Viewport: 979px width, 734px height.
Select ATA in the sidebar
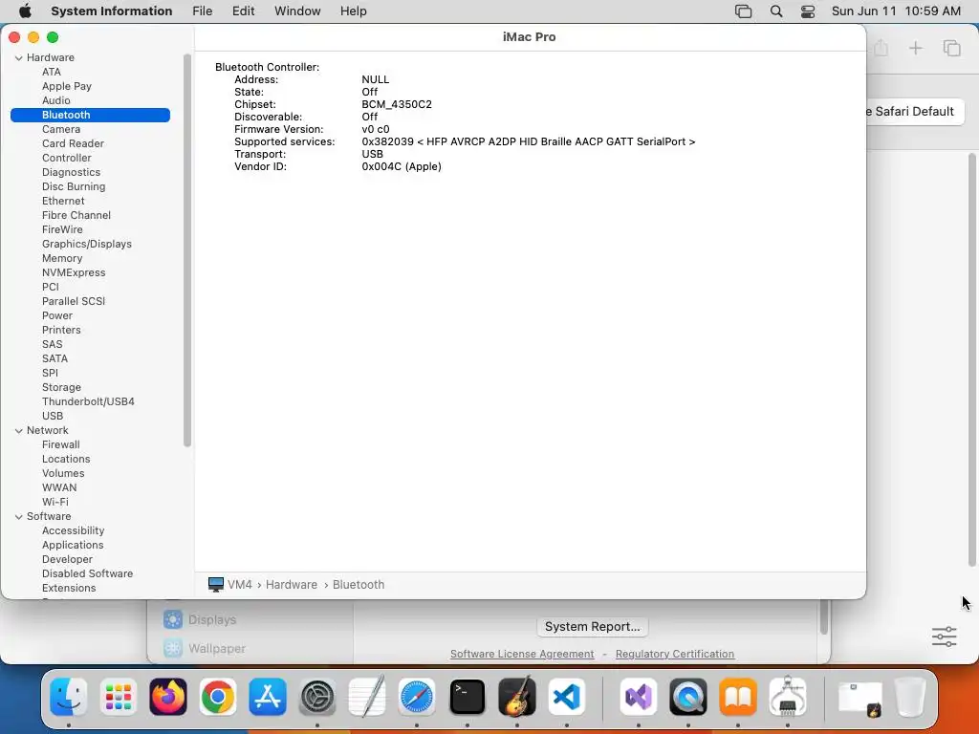click(x=52, y=72)
